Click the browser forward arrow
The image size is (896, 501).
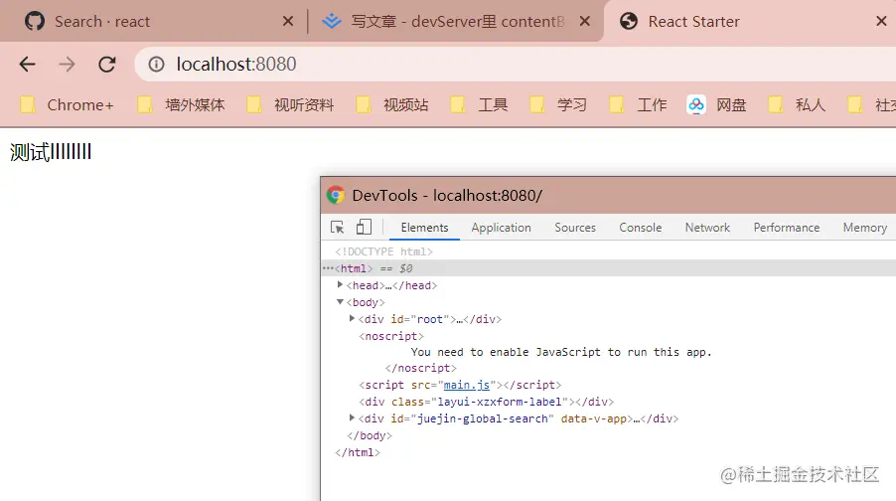coord(67,64)
